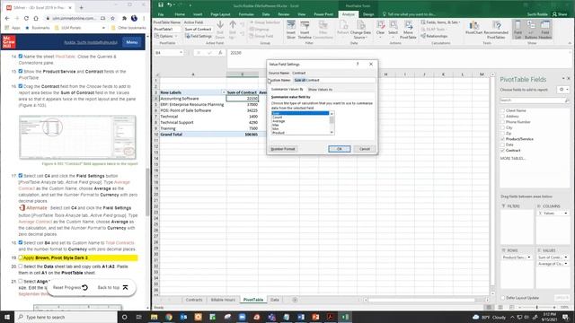This screenshot has height=323, width=575.
Task: Reload the page in Chrome
Action: 26,18
